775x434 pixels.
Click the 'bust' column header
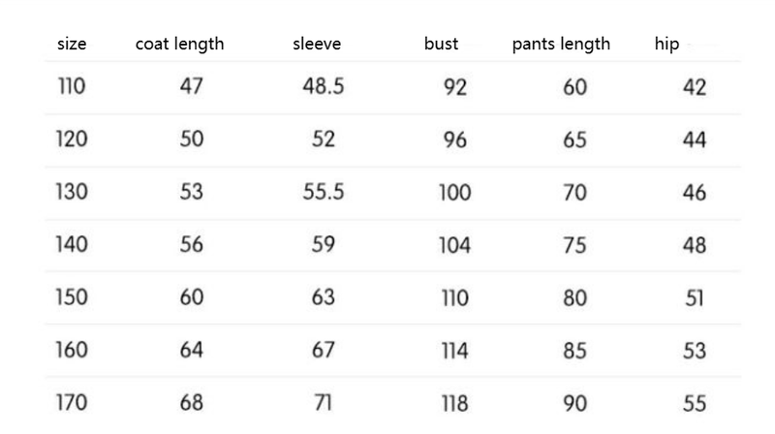441,44
